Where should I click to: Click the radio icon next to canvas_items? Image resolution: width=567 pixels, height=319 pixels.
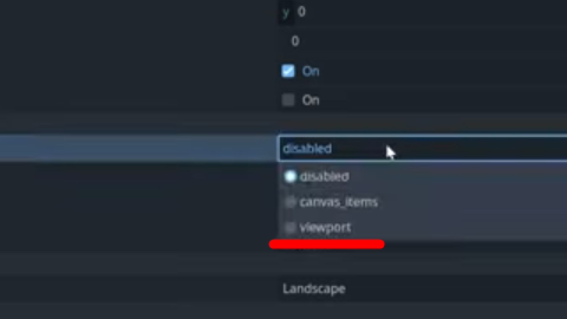coord(290,202)
